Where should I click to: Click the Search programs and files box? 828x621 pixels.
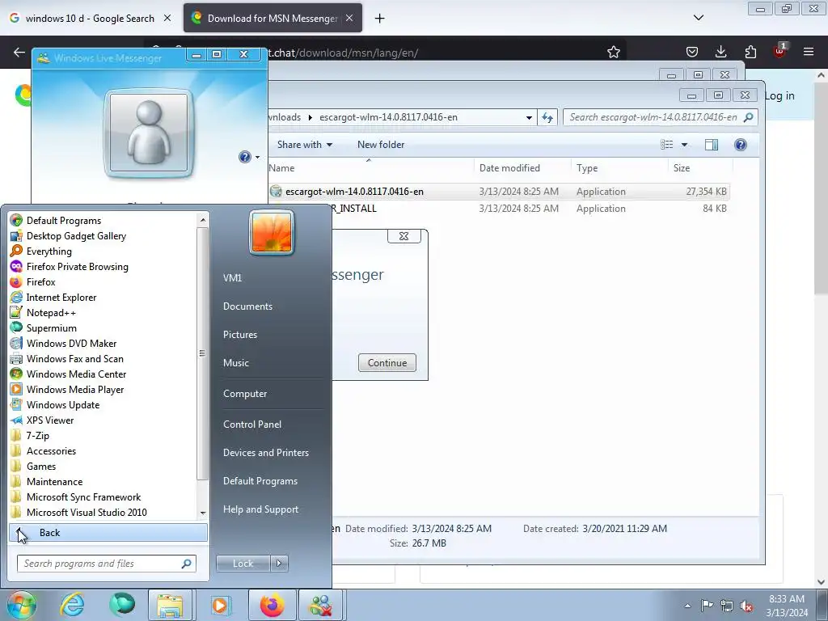(106, 564)
